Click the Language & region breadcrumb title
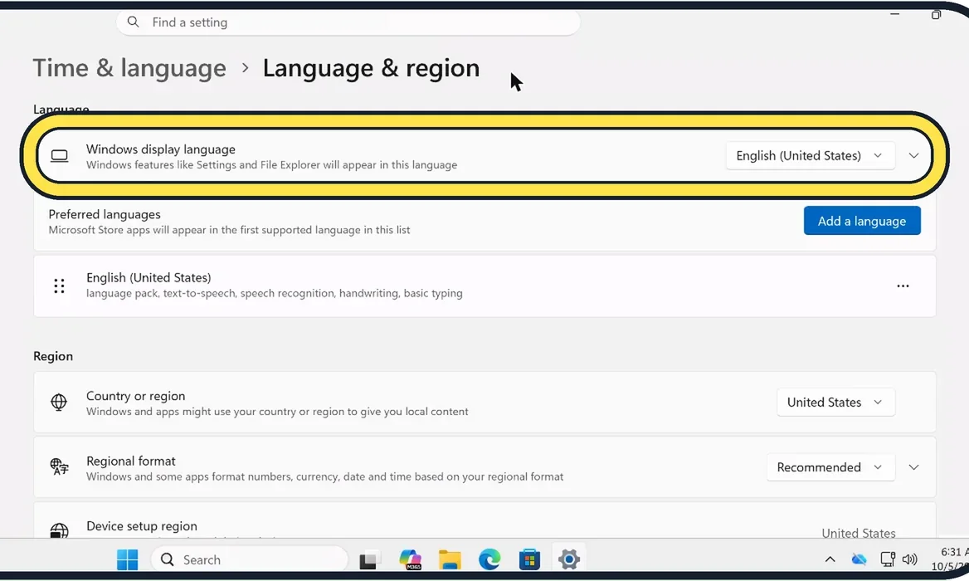 (371, 68)
